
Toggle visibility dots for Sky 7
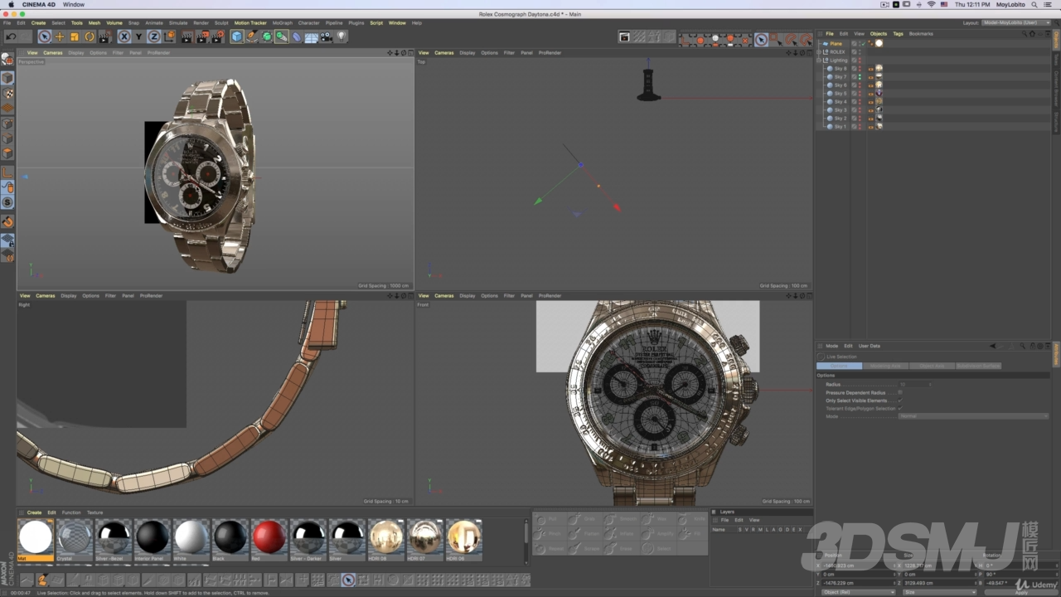tap(860, 77)
